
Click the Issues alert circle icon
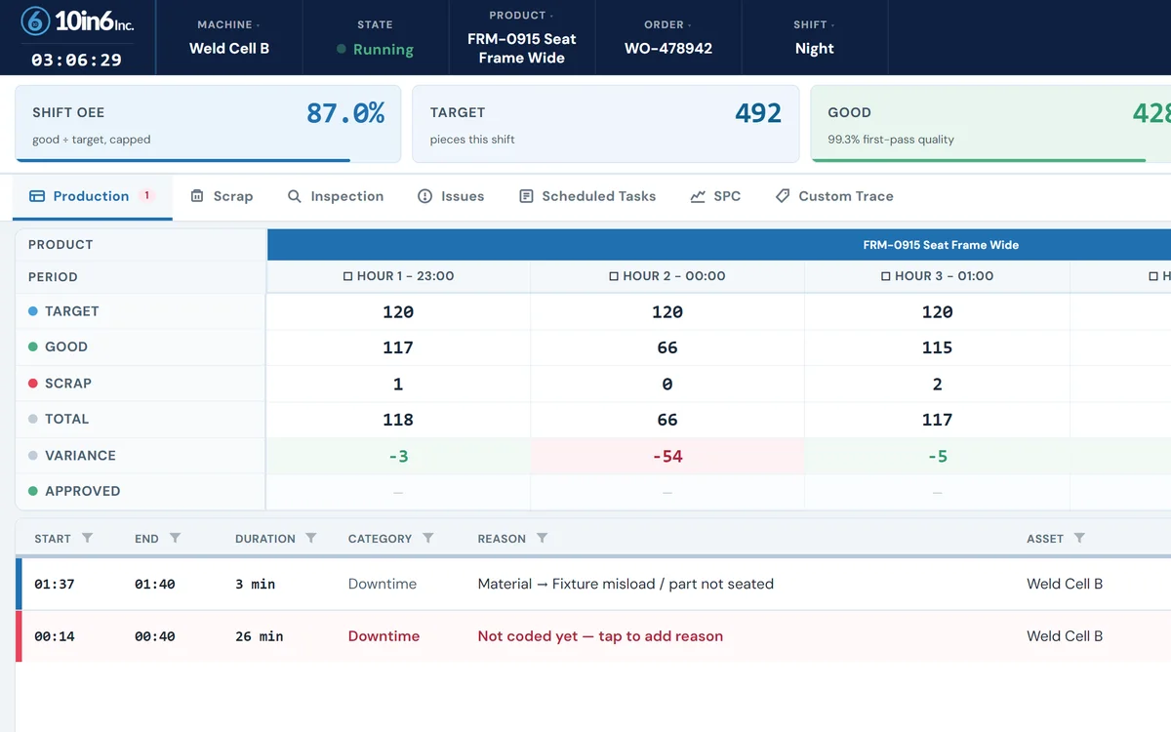point(424,196)
